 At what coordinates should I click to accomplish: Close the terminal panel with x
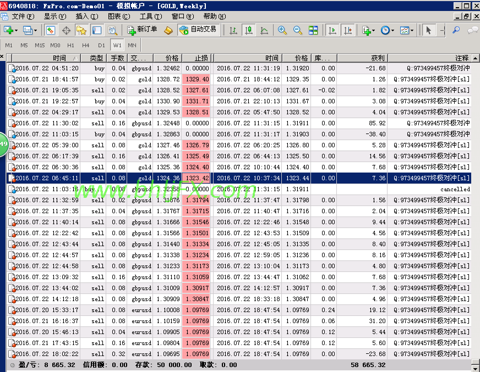[2, 57]
